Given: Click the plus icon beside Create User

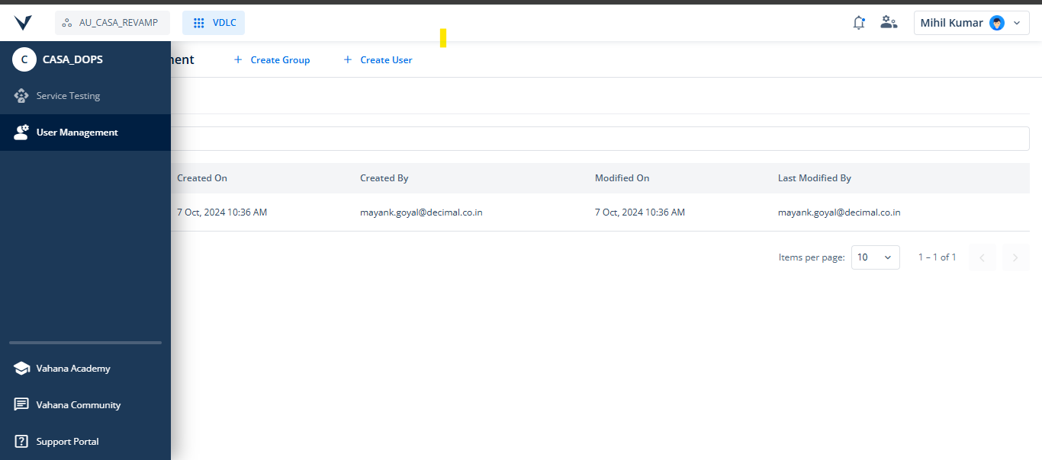Looking at the screenshot, I should pos(348,59).
